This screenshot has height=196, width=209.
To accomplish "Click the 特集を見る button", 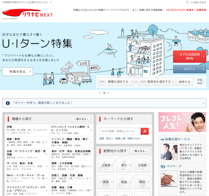I will click(18, 72).
